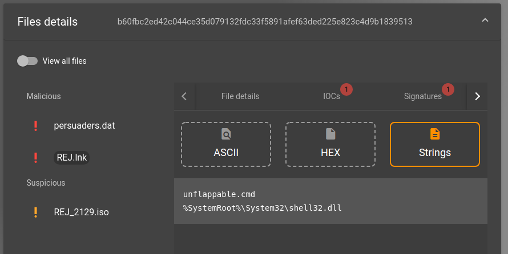Show more tabs with right chevron
This screenshot has height=254, width=508.
coord(477,96)
